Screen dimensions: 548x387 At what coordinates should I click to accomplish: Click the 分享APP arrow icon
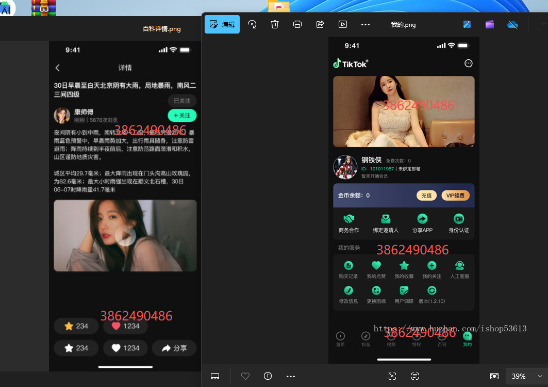tap(422, 219)
